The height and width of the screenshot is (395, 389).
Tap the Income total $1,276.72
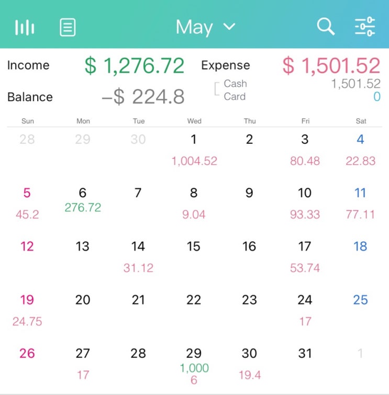pyautogui.click(x=135, y=65)
